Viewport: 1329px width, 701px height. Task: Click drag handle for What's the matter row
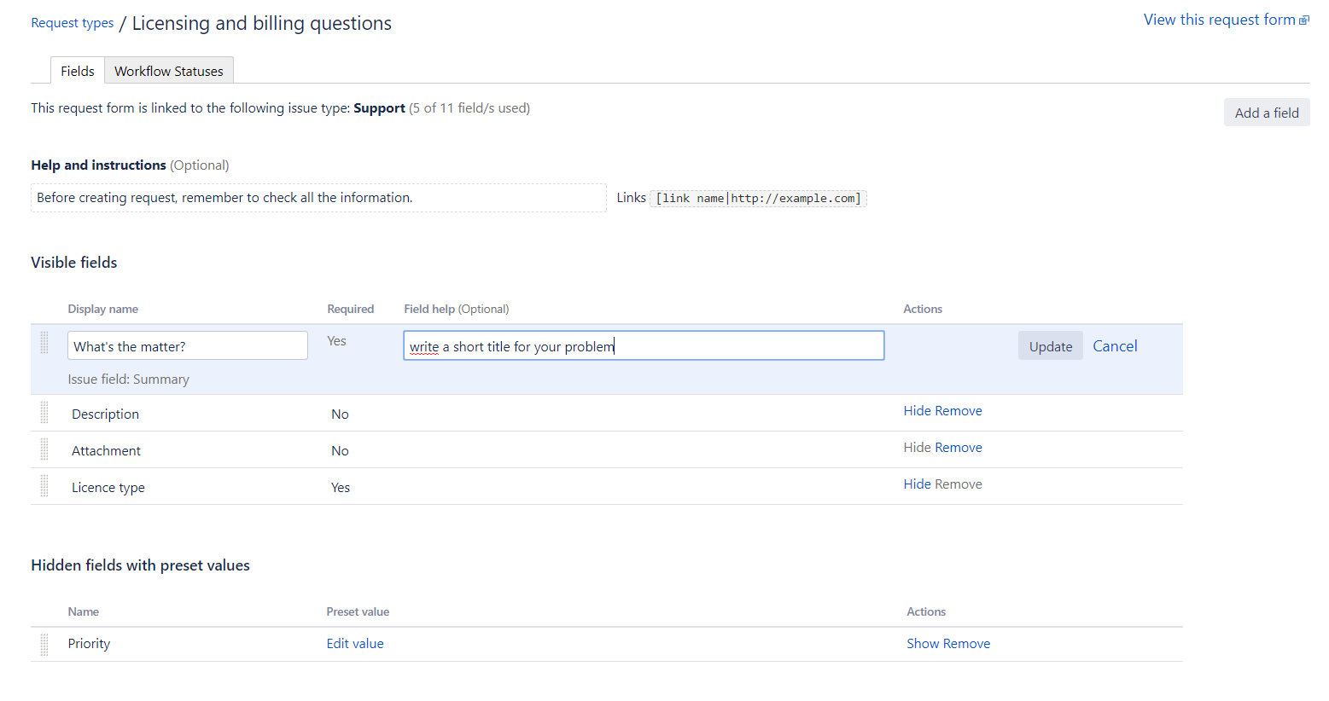(44, 342)
